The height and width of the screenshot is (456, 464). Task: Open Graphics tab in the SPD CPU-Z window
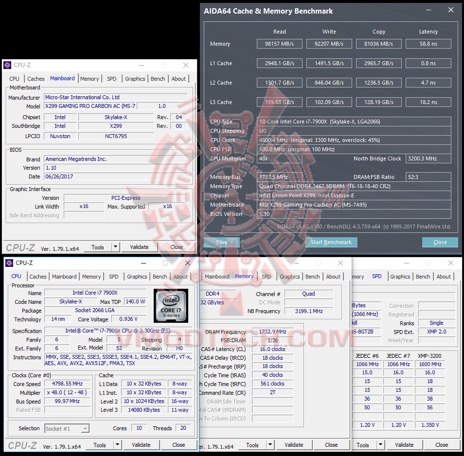[x=400, y=277]
